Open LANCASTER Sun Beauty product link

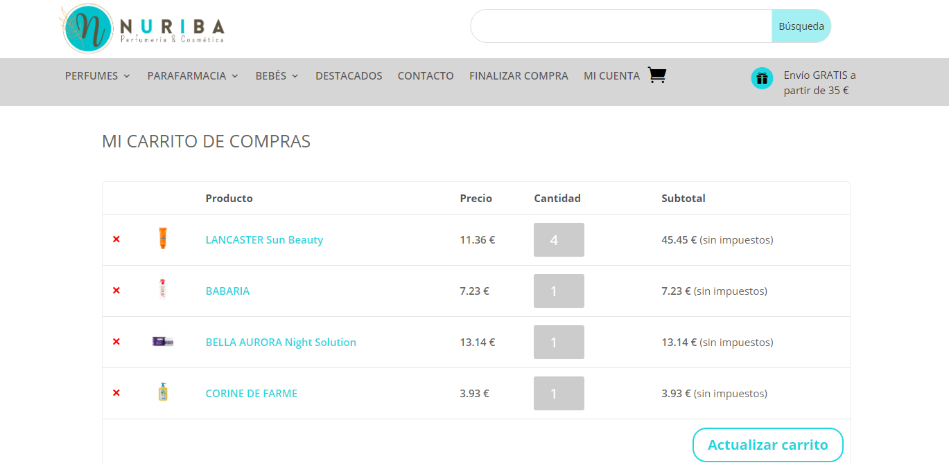coord(264,239)
